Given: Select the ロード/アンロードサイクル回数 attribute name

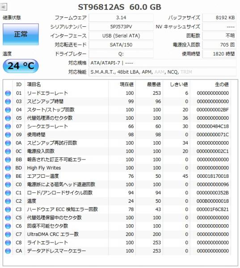Looking at the screenshot, I should pyautogui.click(x=60, y=193).
